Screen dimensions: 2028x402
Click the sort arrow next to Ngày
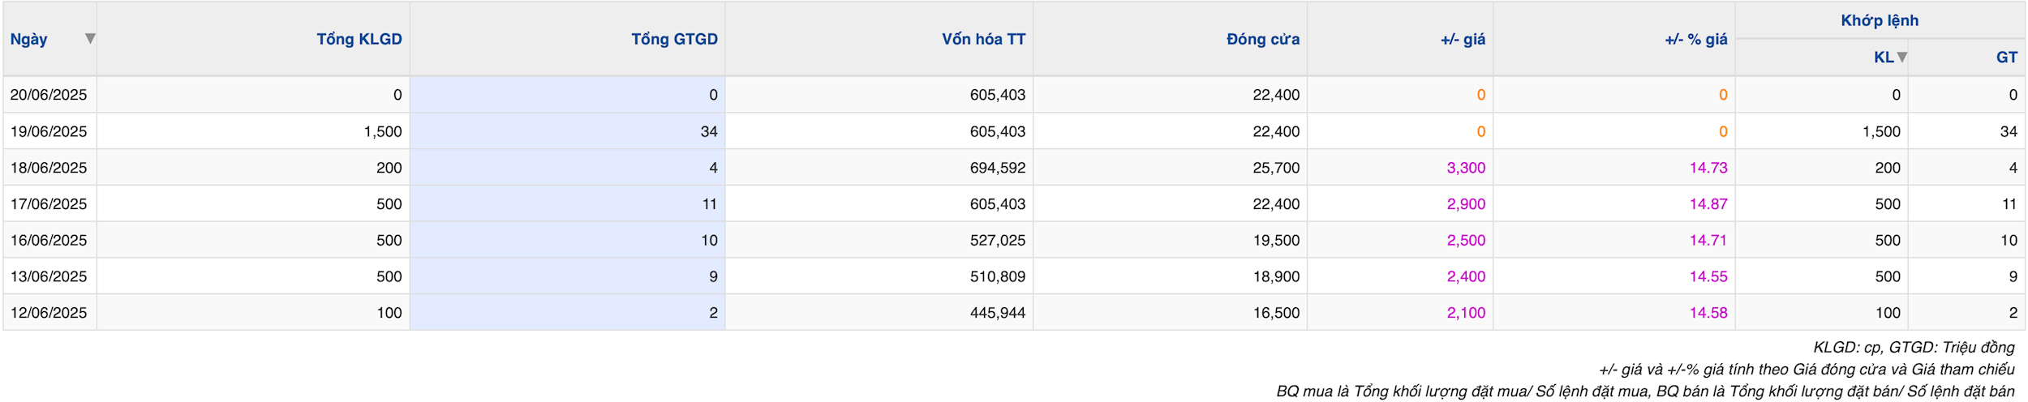pos(90,38)
